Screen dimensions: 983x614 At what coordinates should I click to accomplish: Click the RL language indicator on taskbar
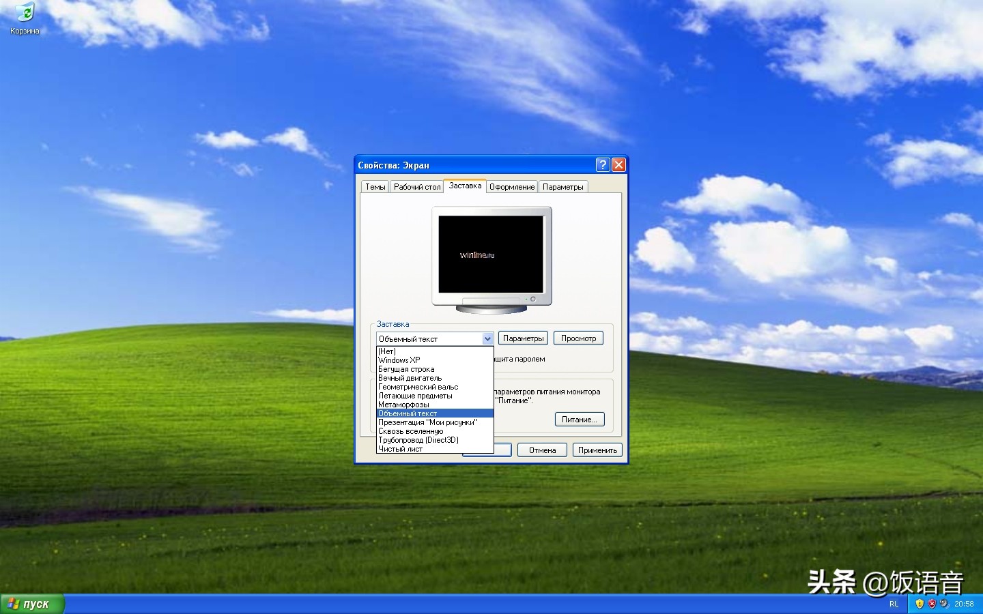[x=894, y=604]
